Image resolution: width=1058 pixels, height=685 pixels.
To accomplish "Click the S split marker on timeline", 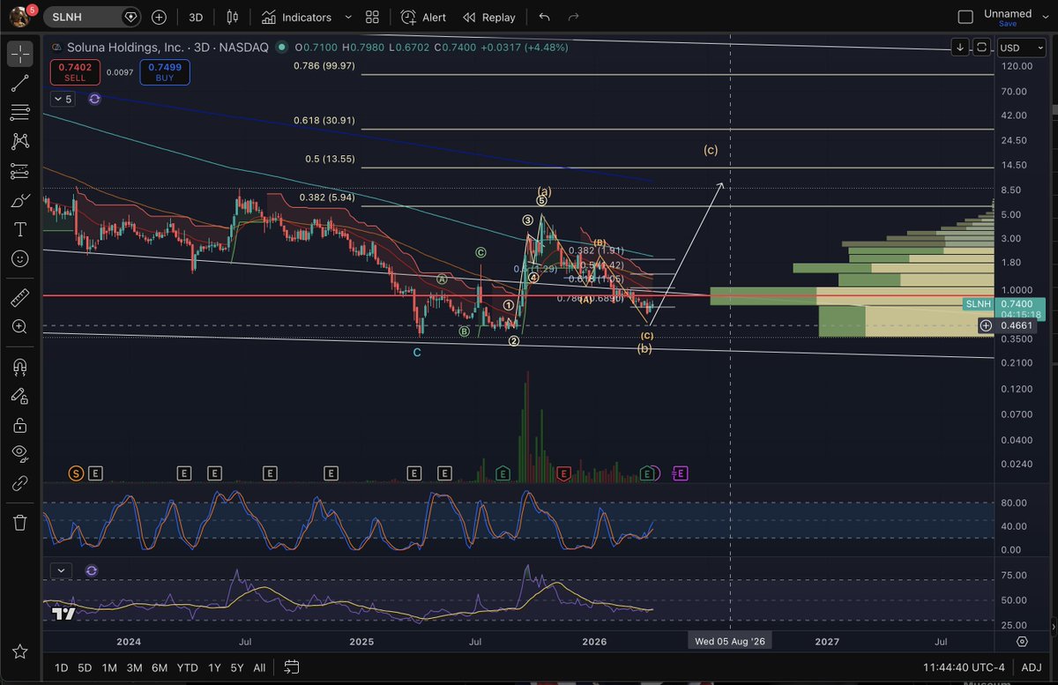I will [x=77, y=473].
